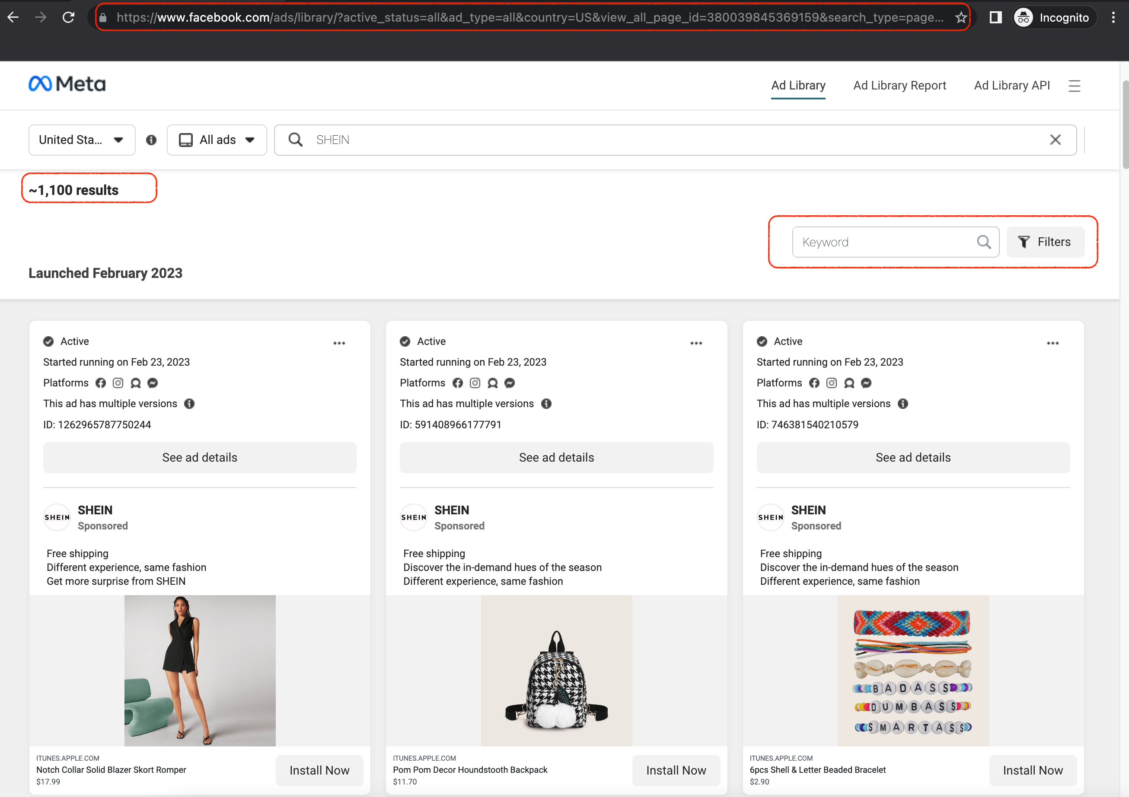Open the hamburger menu at top right
1129x797 pixels.
point(1075,85)
